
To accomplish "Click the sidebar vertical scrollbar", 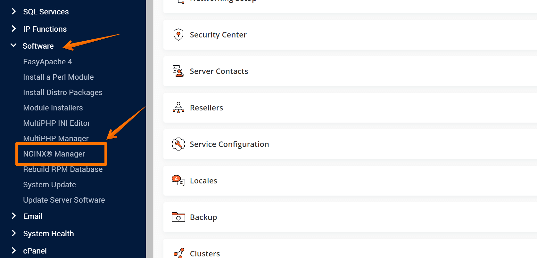I will point(150,129).
